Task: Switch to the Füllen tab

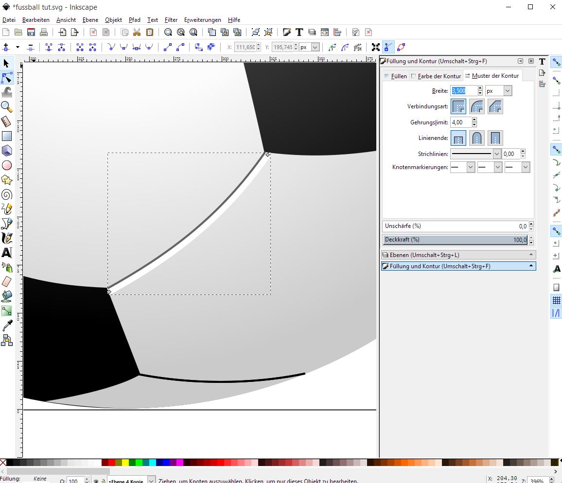Action: (395, 76)
